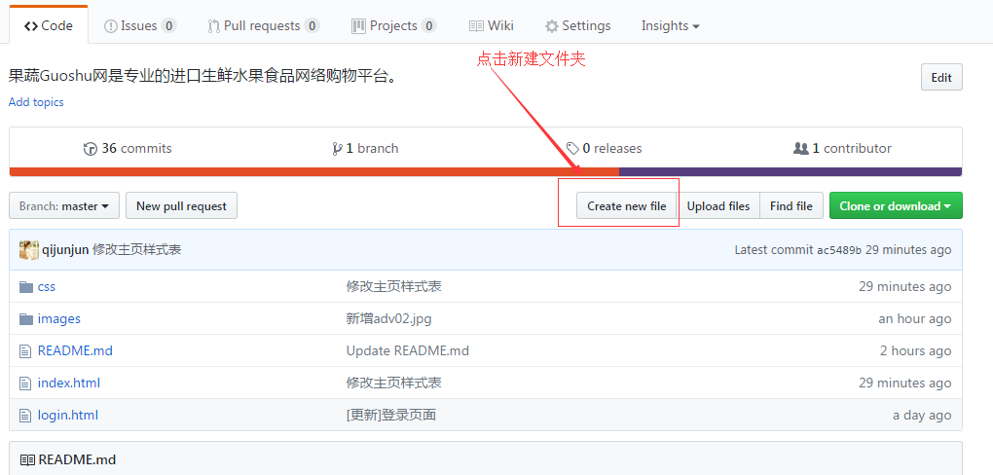The image size is (993, 475).
Task: Click the images folder icon
Action: click(26, 318)
